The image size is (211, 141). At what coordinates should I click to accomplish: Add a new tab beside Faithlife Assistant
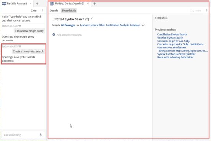click(37, 3)
